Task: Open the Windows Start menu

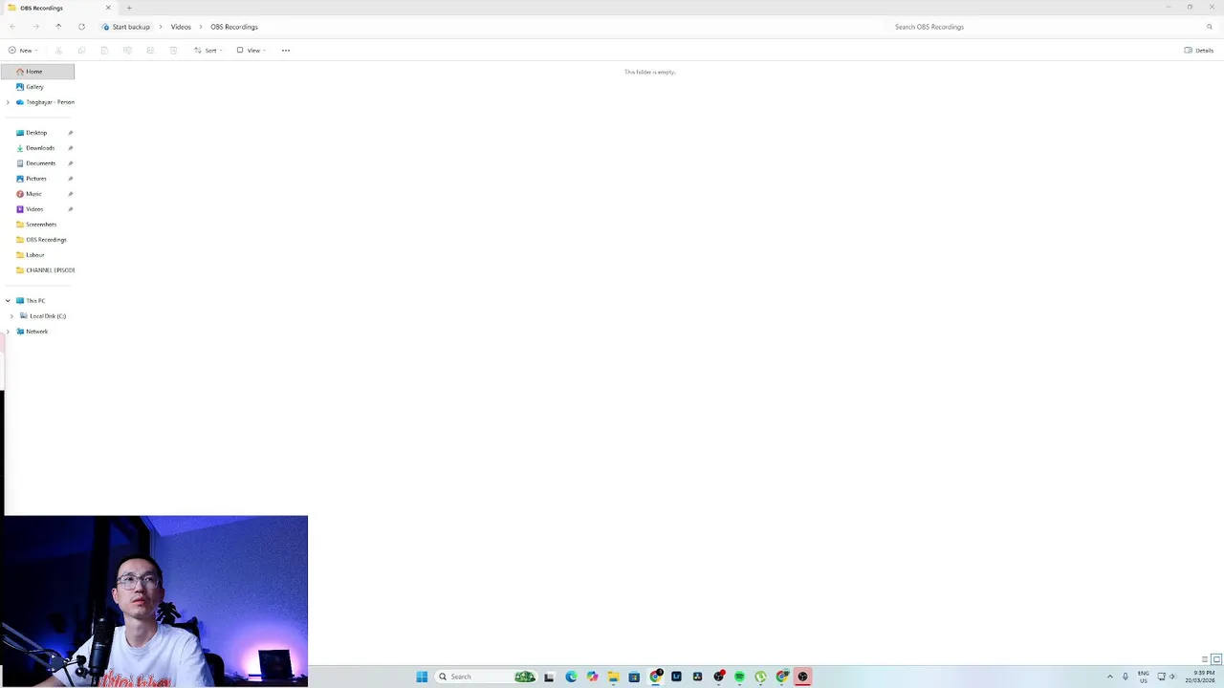Action: pos(422,677)
